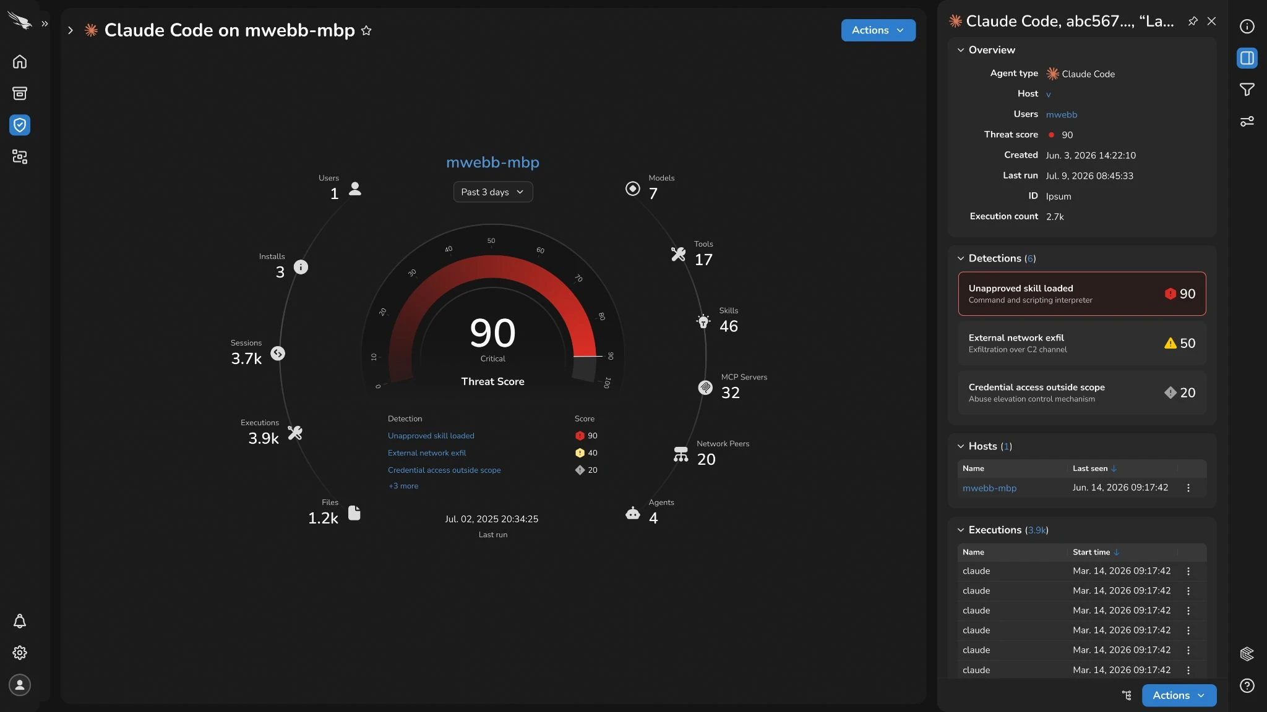Open the stacked layers icon in right rail
1267x712 pixels.
(x=1247, y=654)
